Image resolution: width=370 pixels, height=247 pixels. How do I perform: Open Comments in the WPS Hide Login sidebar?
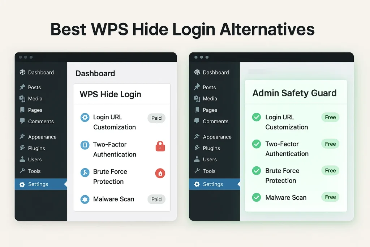coord(40,122)
